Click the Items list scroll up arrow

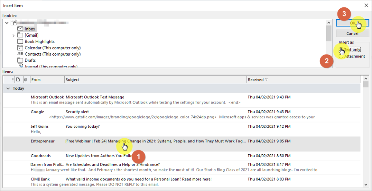[366, 78]
